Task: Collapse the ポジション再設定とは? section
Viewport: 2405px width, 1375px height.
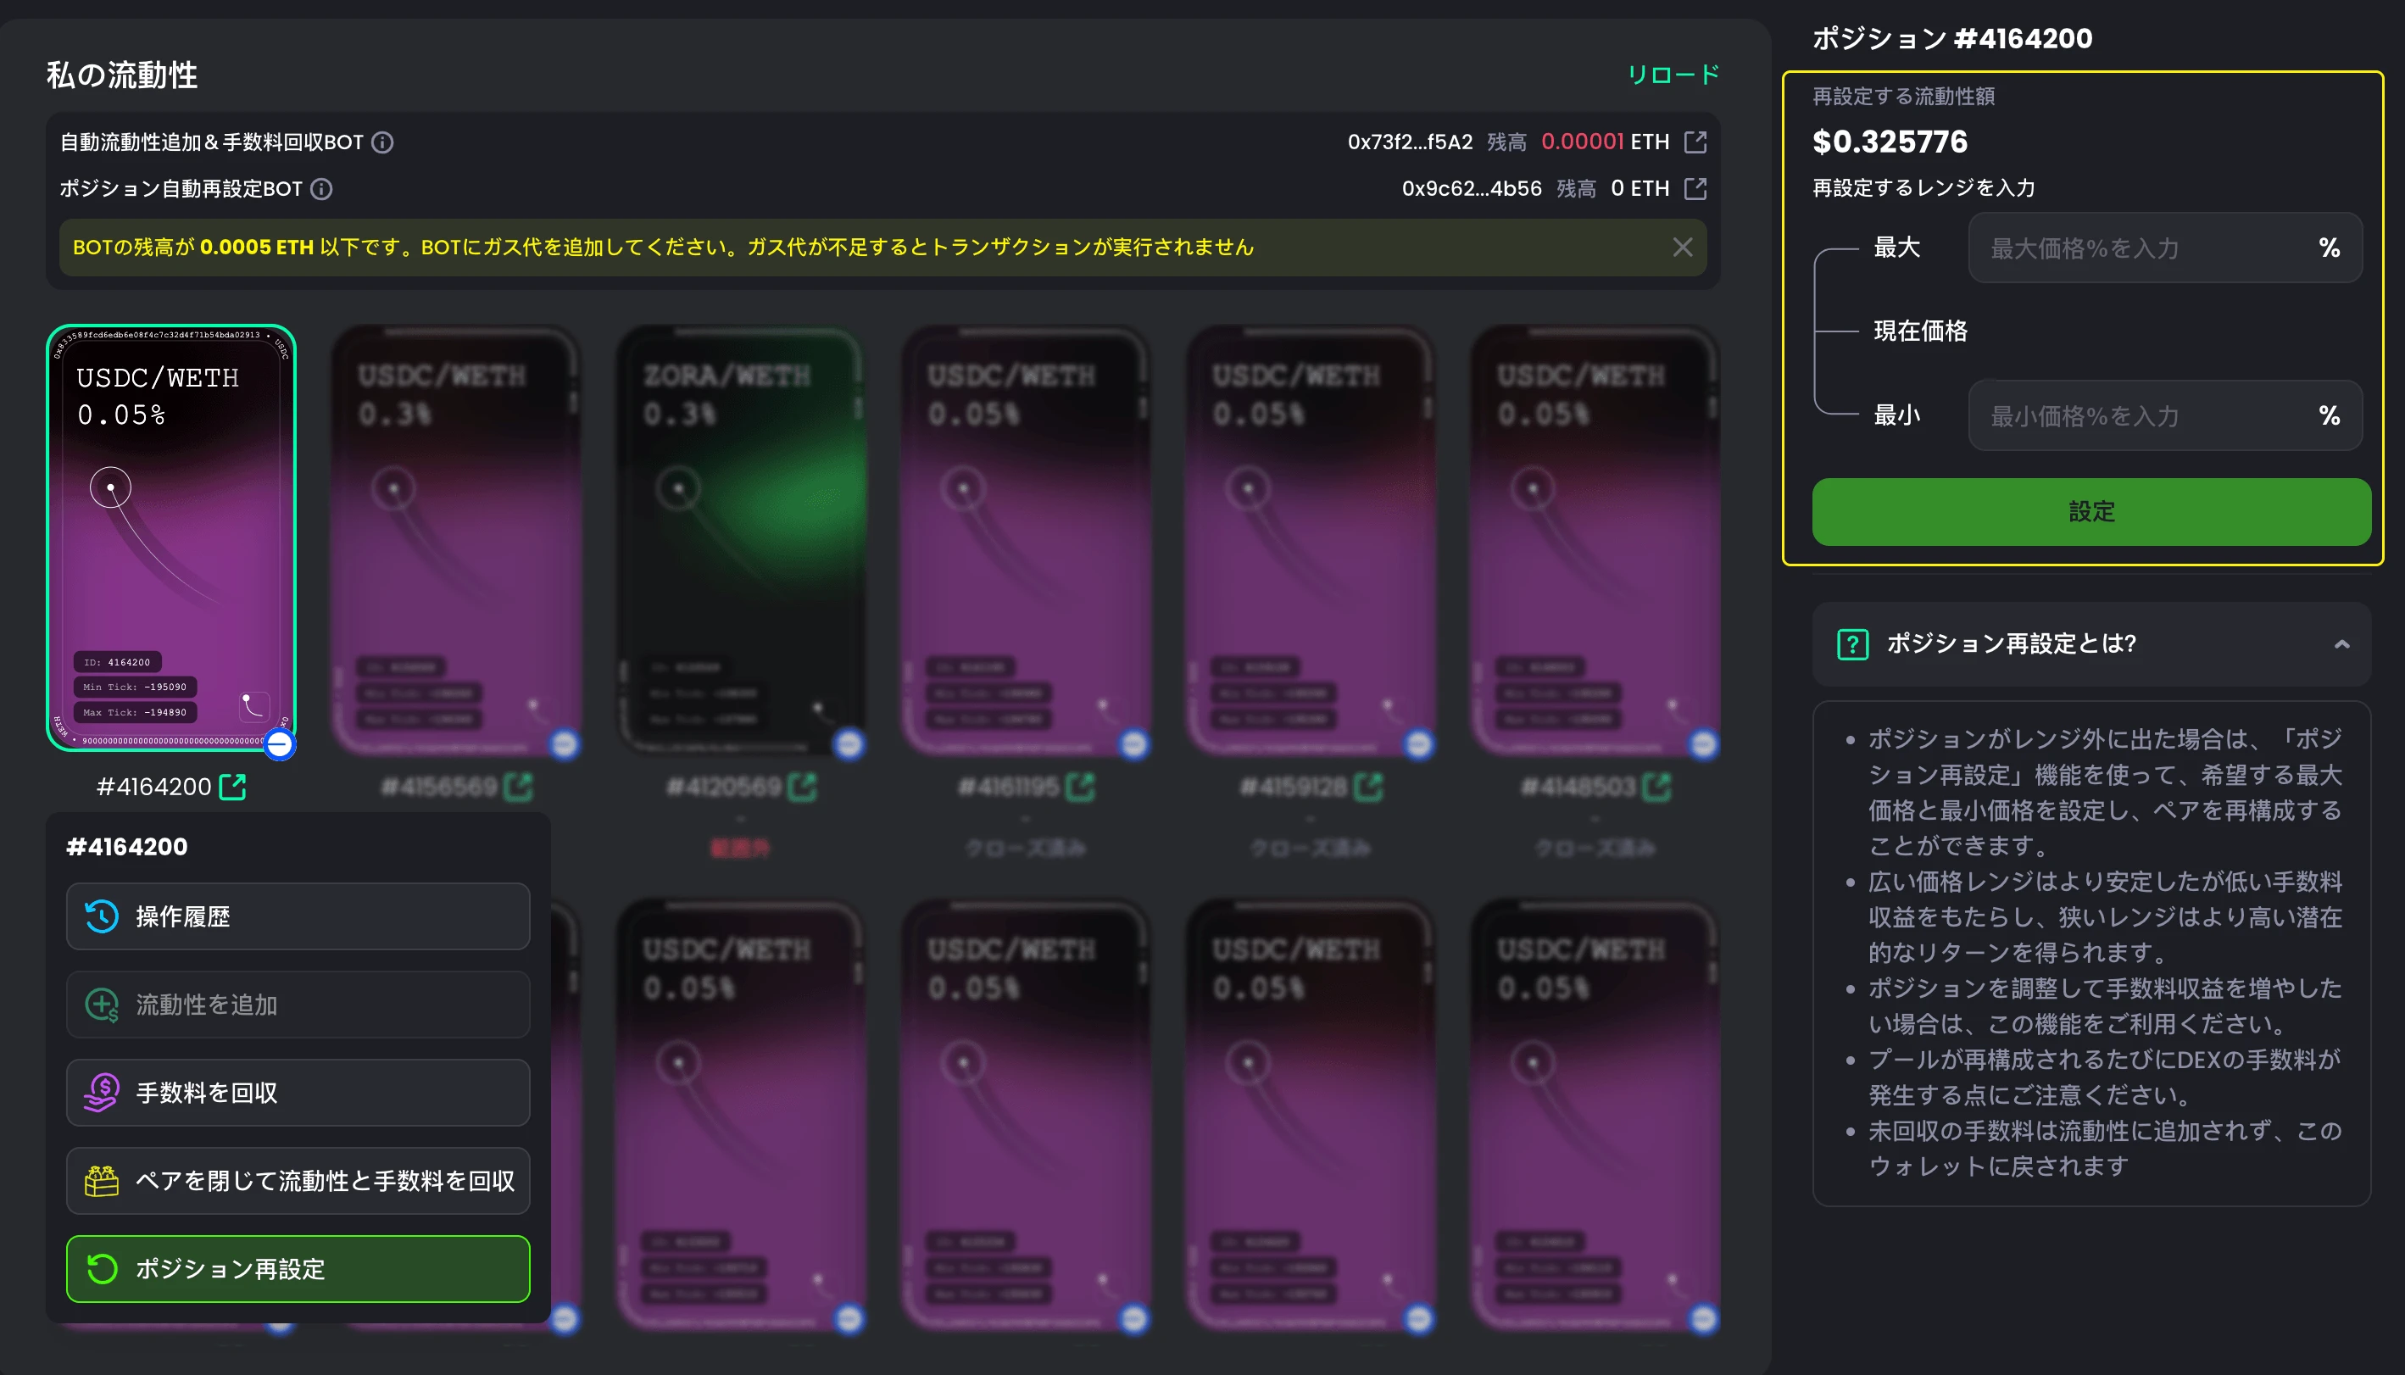Action: [2341, 644]
